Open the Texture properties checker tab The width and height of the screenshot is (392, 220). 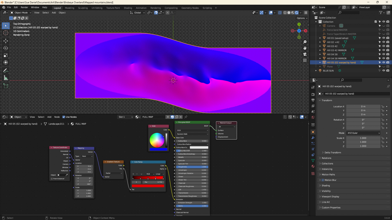[313, 174]
